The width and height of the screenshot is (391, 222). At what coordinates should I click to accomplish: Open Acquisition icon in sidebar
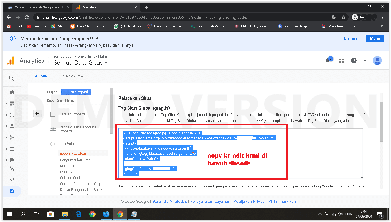[12, 137]
